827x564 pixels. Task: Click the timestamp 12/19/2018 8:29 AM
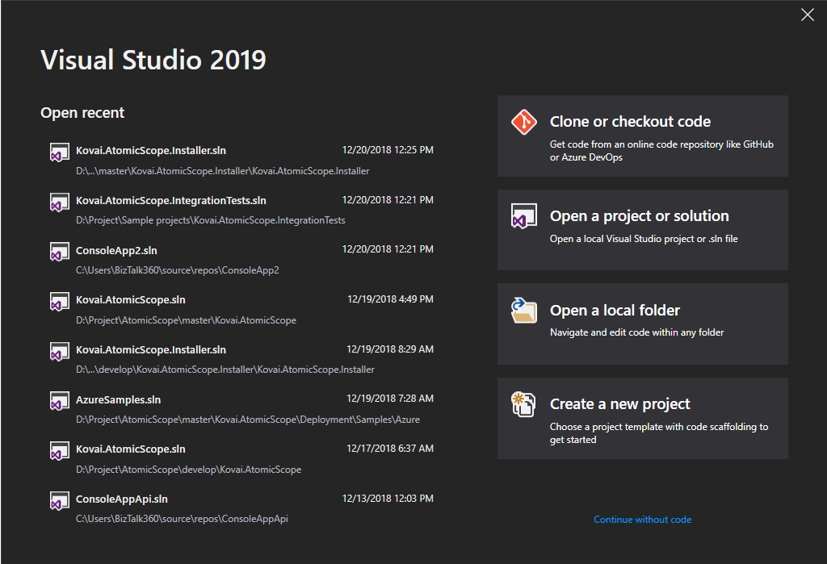click(x=390, y=349)
